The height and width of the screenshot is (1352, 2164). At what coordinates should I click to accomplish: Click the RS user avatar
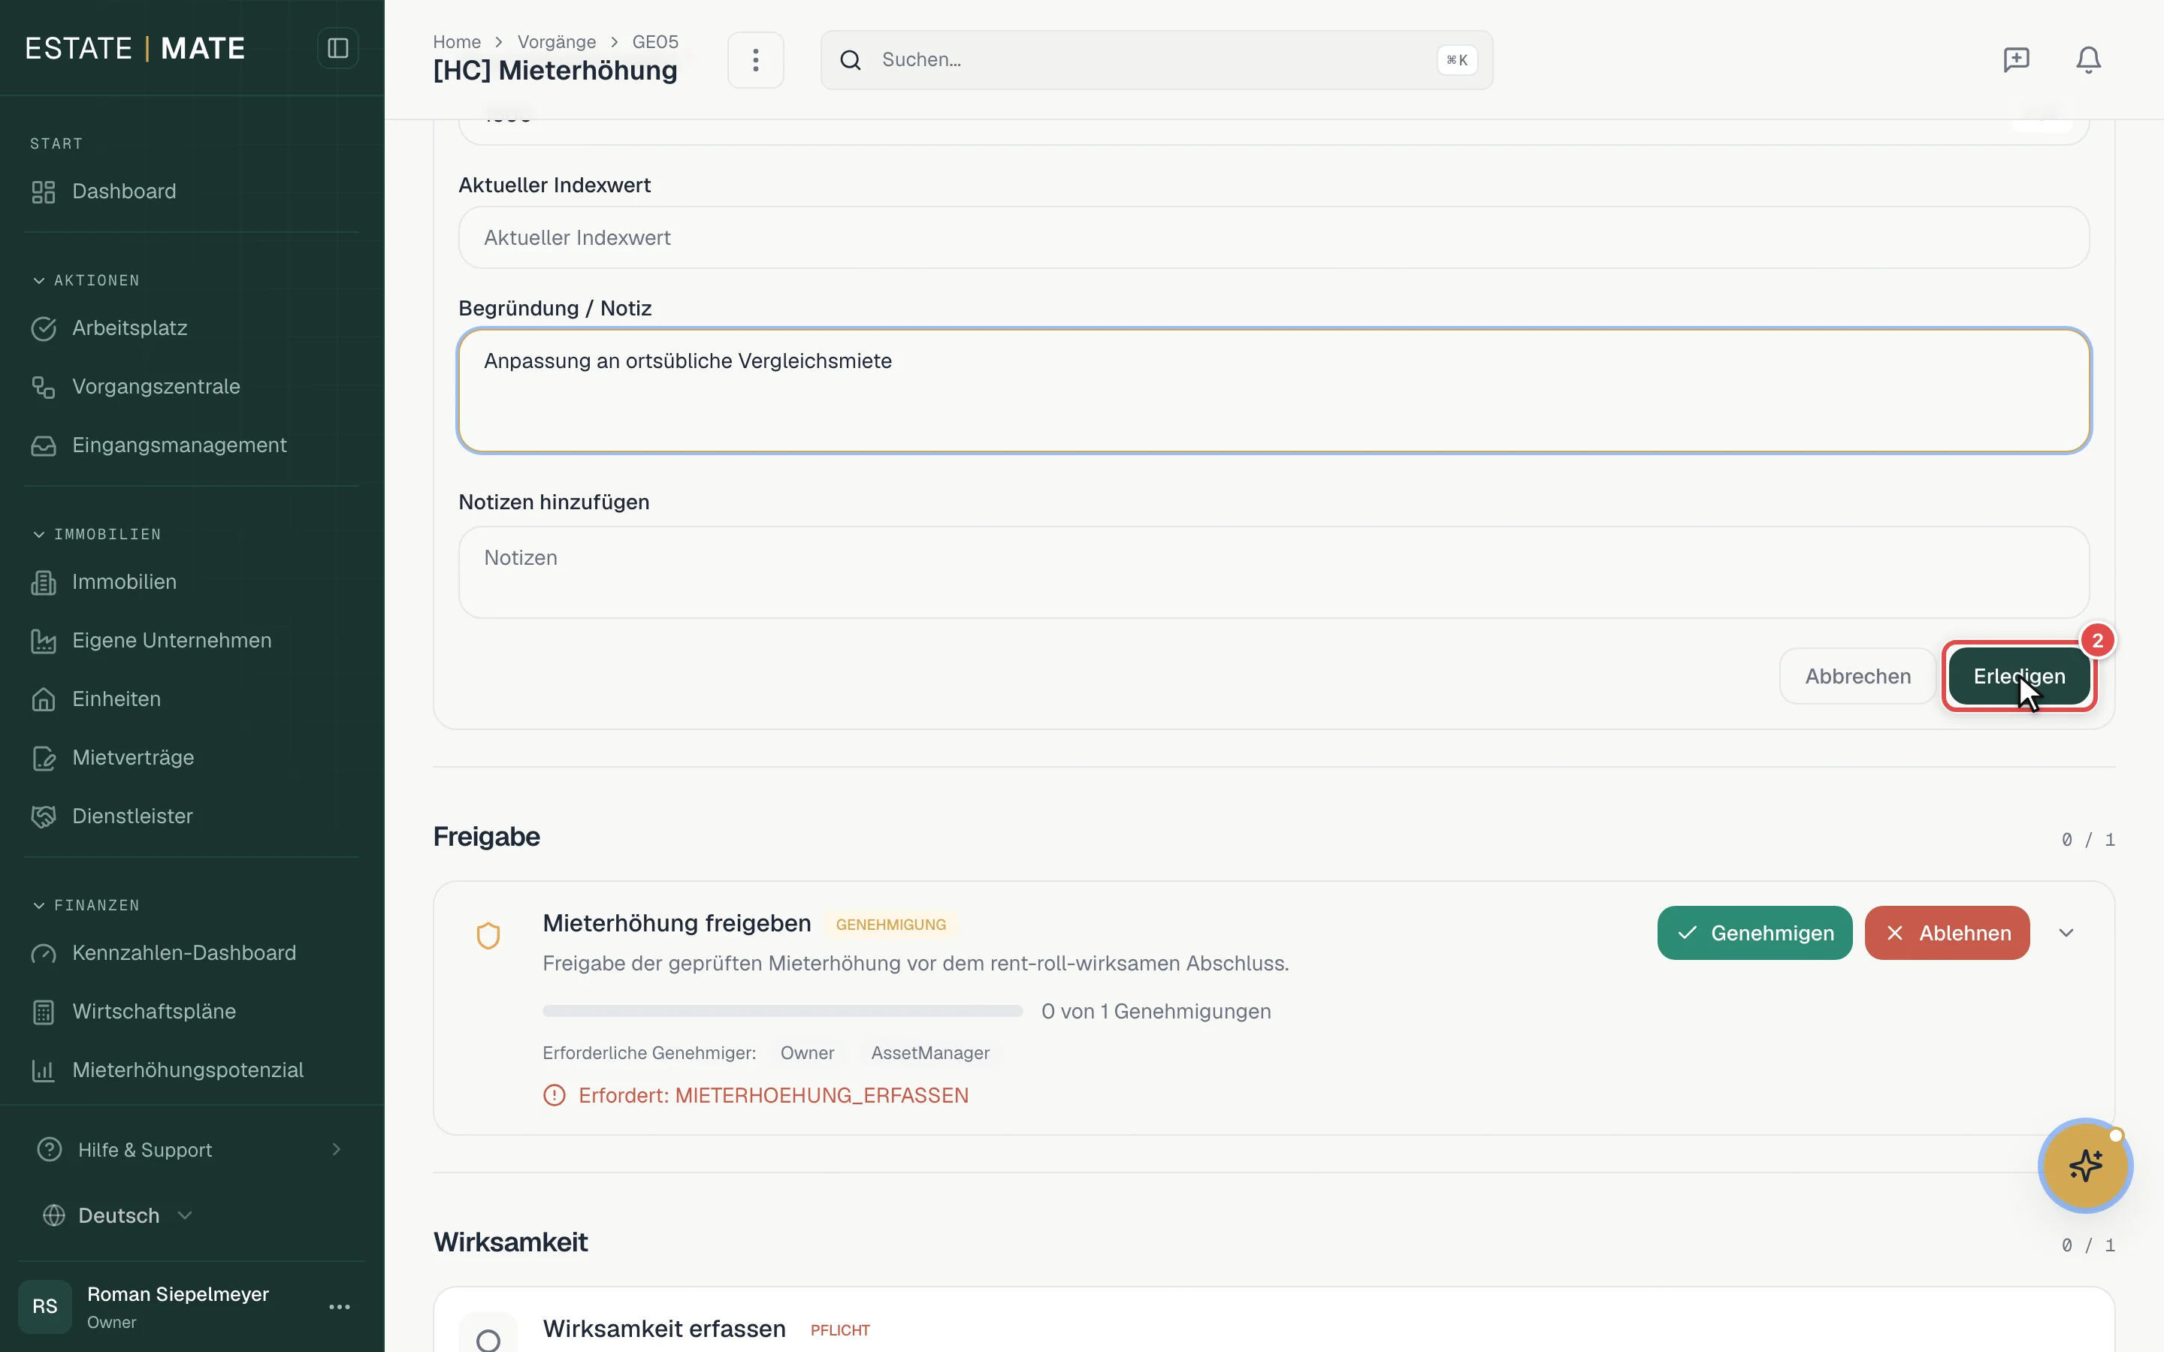pyautogui.click(x=45, y=1306)
